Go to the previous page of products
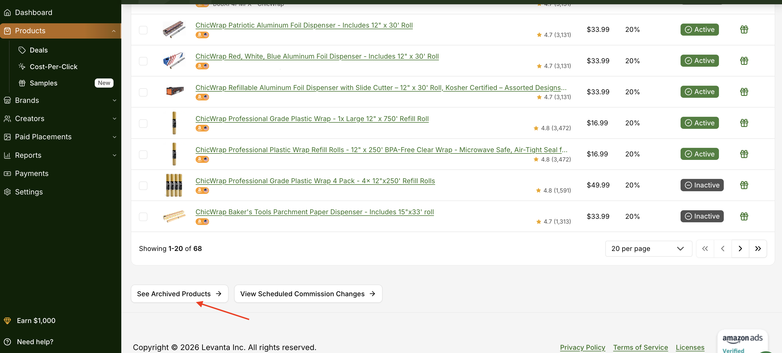This screenshot has width=782, height=353. 722,249
